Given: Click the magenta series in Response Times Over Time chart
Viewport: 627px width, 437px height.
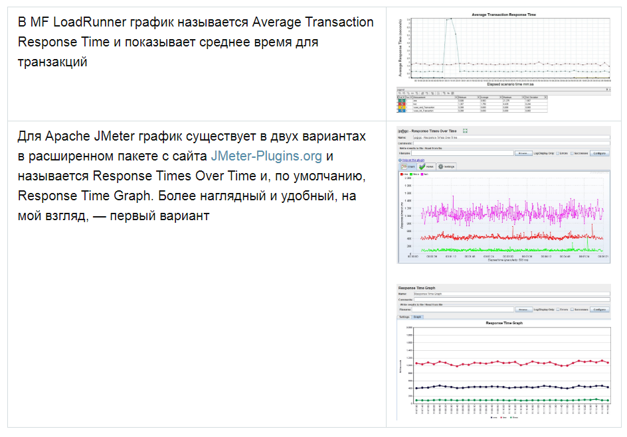Looking at the screenshot, I should (512, 212).
